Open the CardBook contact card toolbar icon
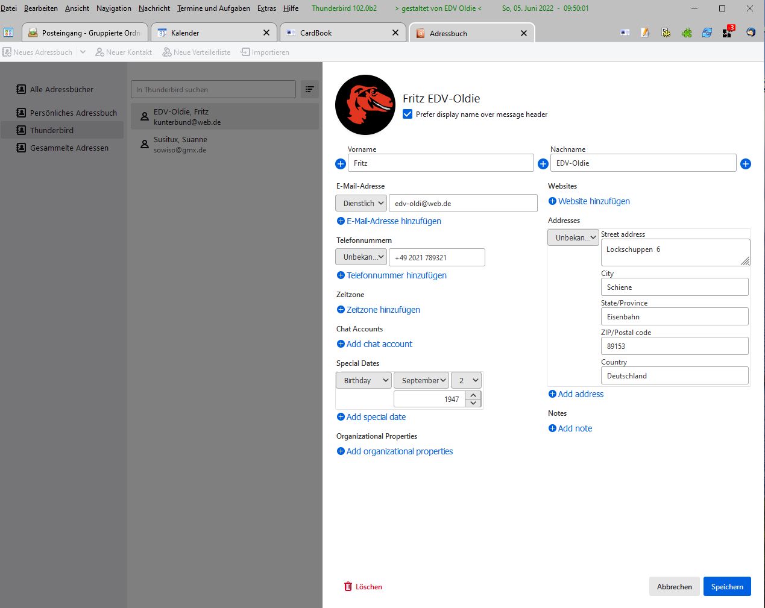This screenshot has height=608, width=765. [x=625, y=33]
